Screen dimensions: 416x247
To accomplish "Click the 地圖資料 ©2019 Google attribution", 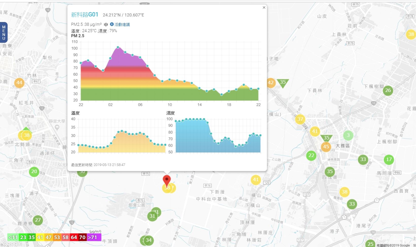I will tap(393, 245).
